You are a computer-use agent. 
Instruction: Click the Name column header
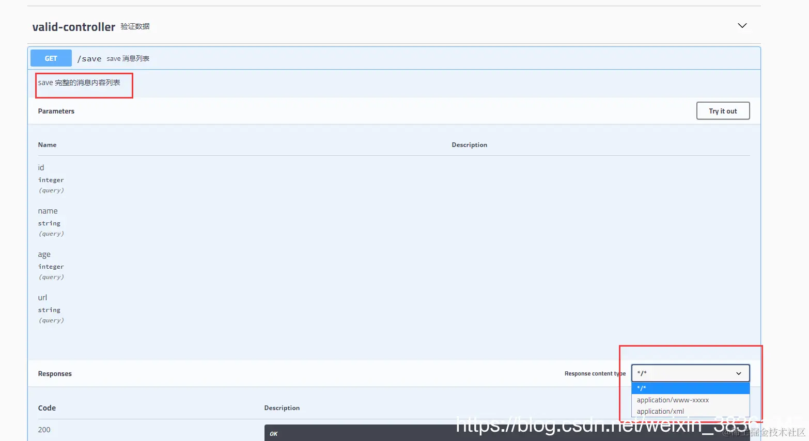click(47, 145)
